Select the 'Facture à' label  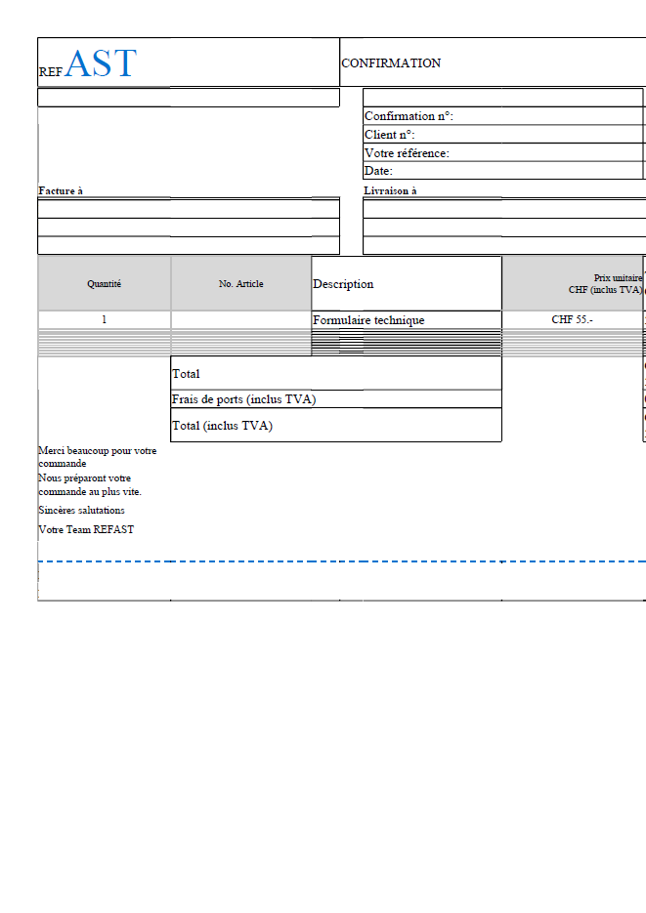click(x=61, y=190)
